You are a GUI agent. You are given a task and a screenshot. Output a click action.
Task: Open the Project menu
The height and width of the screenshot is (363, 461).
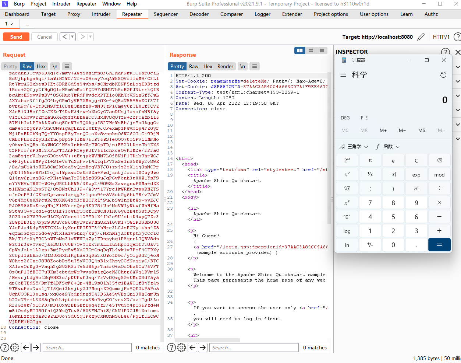(x=38, y=4)
